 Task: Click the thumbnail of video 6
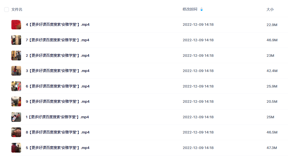coord(16,86)
